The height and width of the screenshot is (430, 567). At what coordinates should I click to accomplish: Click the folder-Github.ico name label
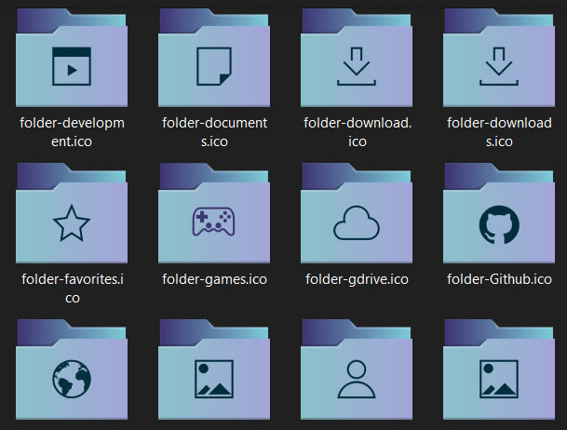tap(498, 279)
